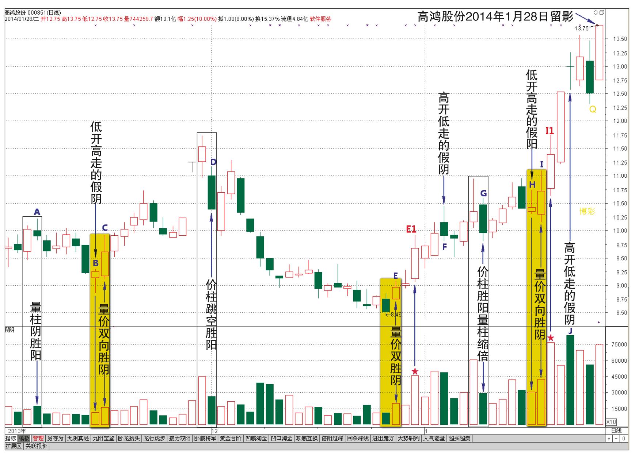This screenshot has width=635, height=455.
Task: Open the 软件服务 link in header
Action: pos(320,19)
